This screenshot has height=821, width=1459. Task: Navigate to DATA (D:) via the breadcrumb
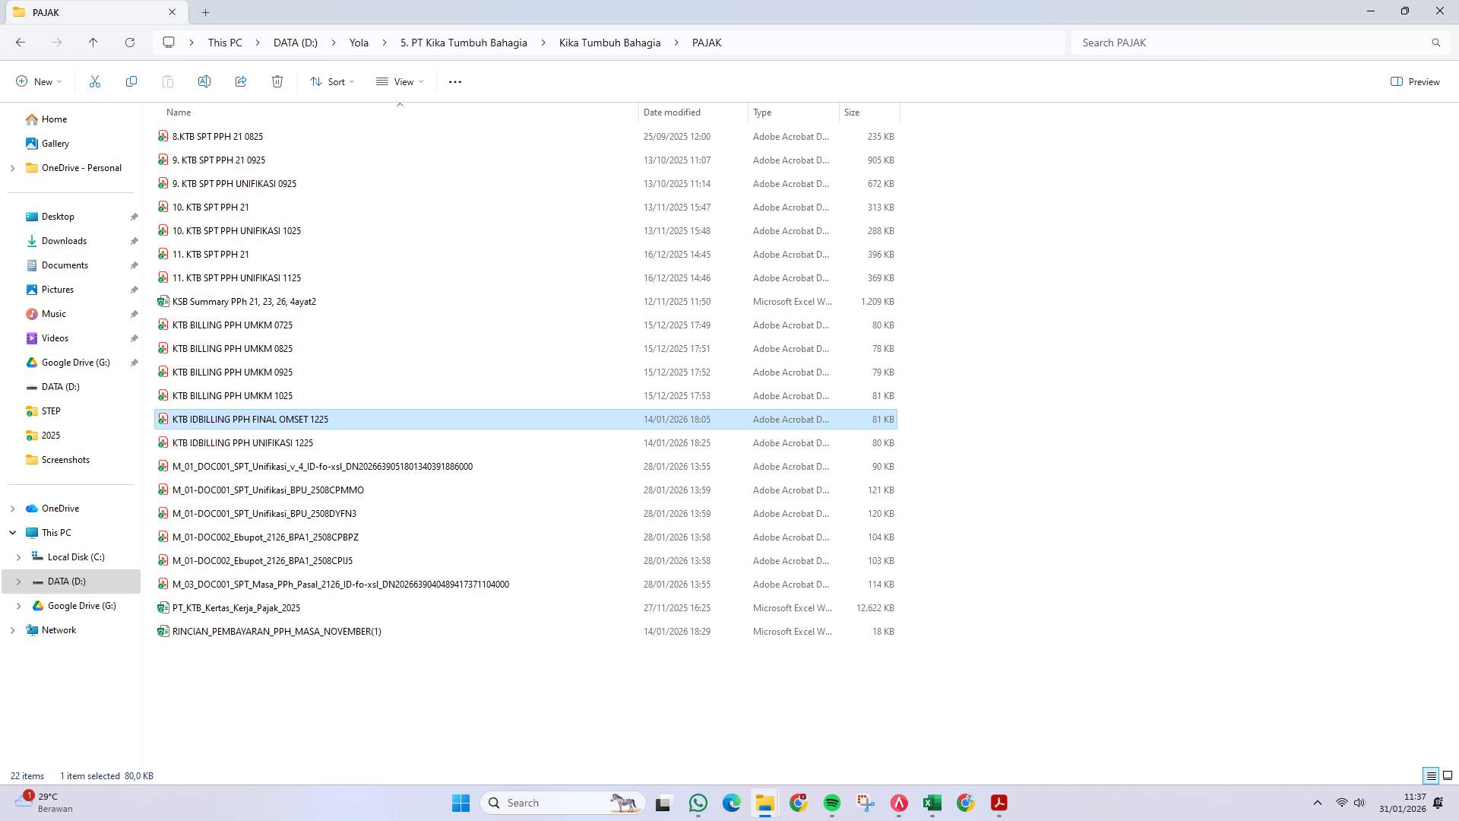point(295,43)
